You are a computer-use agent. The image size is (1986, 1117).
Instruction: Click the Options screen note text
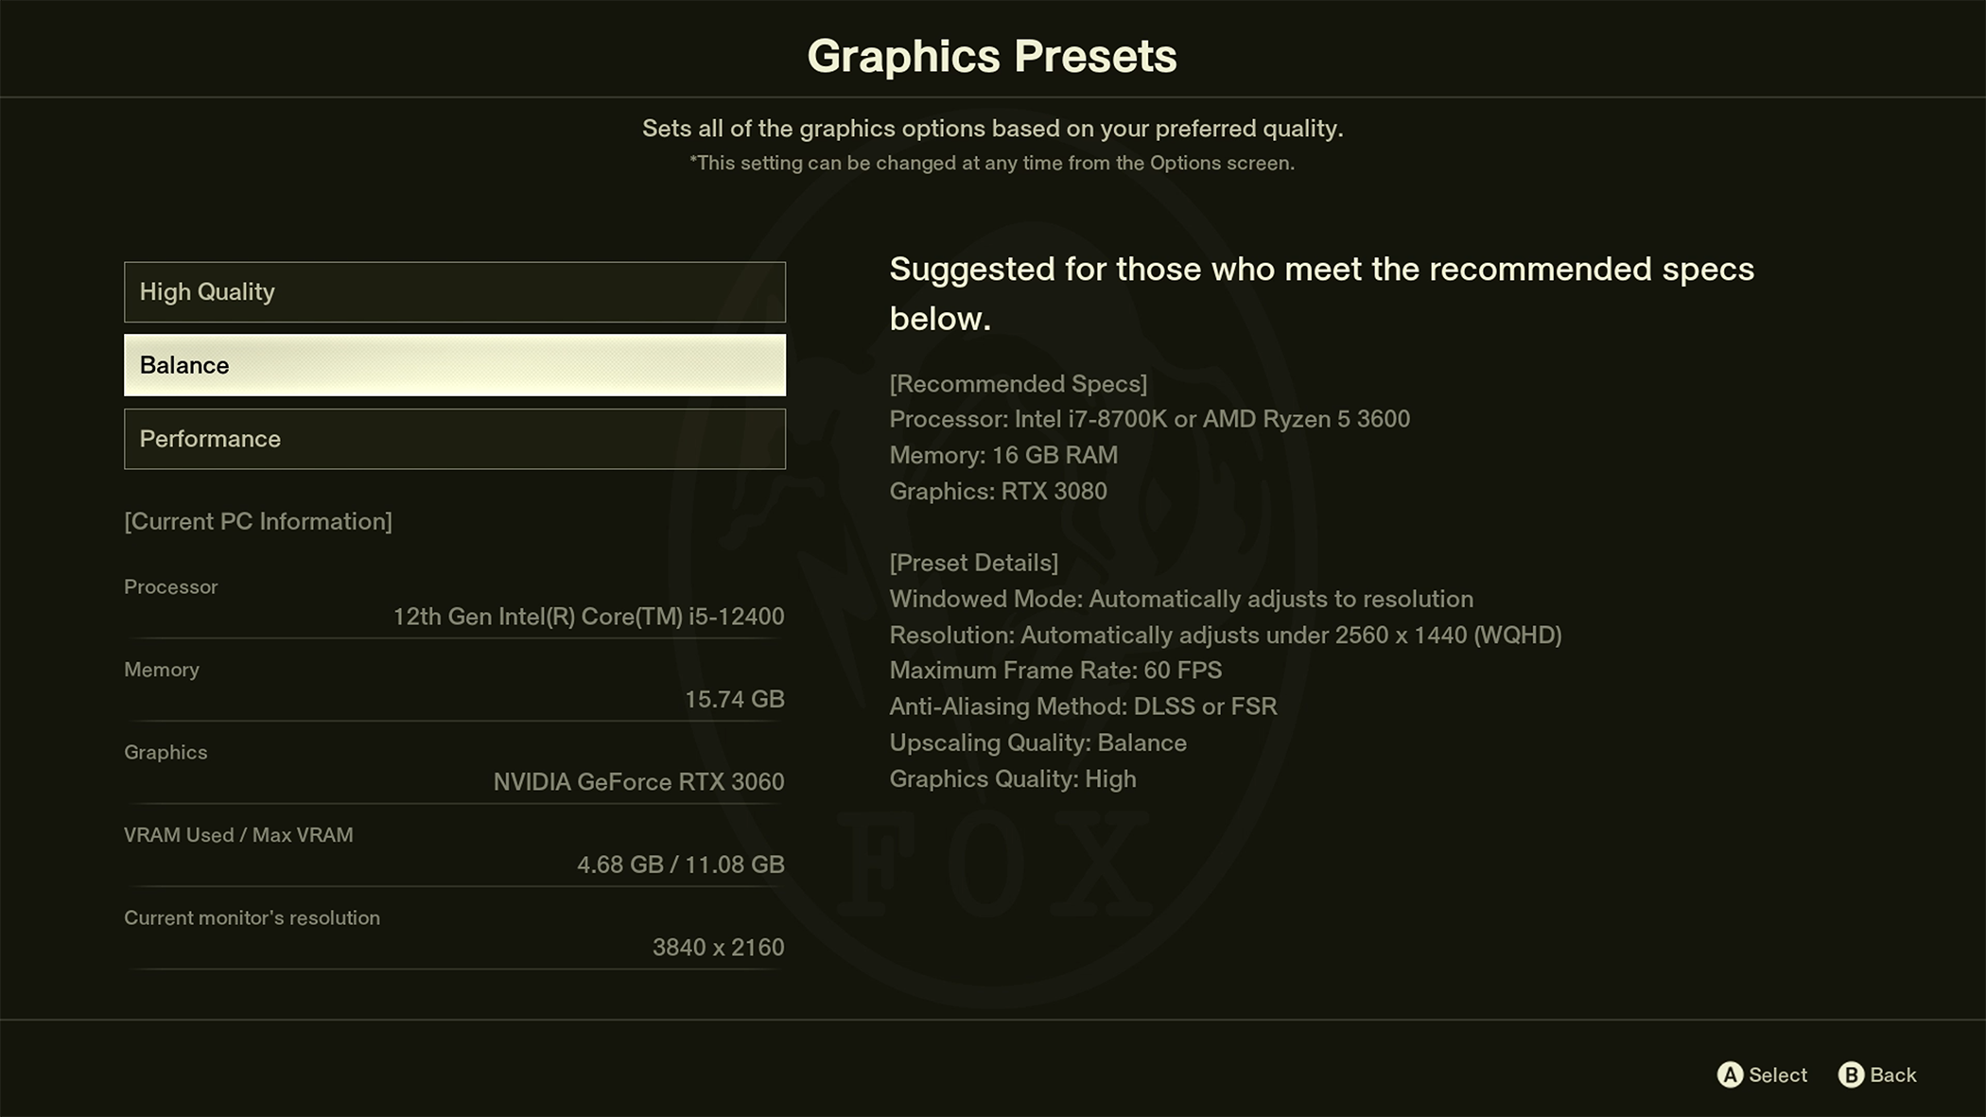tap(992, 163)
